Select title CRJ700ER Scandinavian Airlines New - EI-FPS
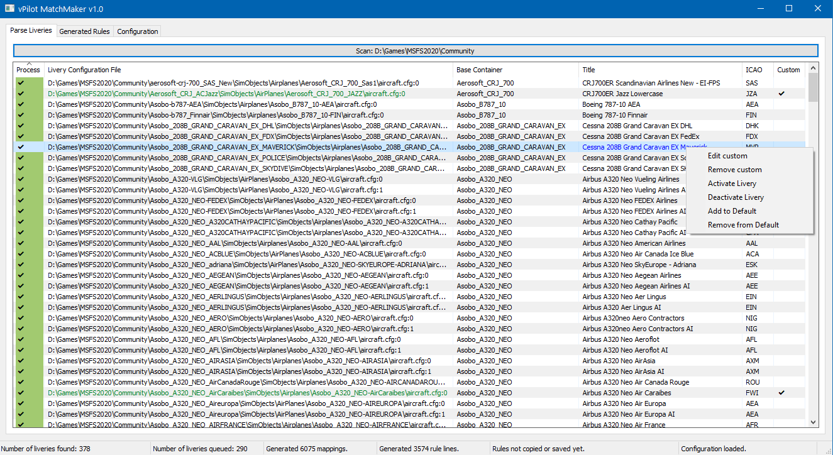This screenshot has width=833, height=455. click(651, 83)
